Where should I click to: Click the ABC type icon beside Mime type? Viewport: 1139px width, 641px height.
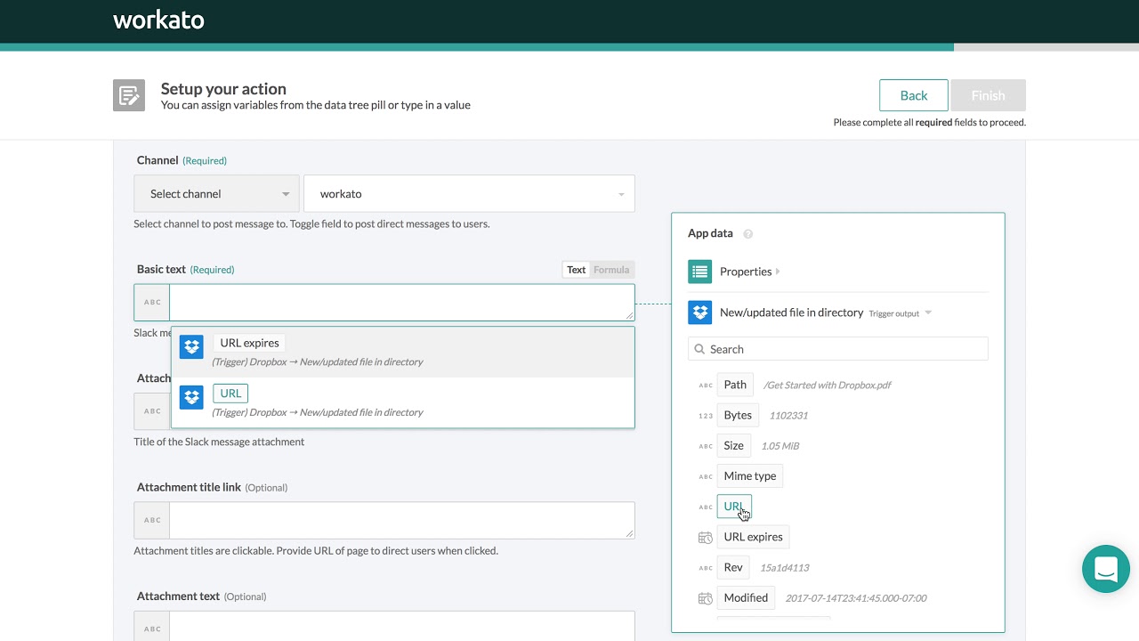pyautogui.click(x=706, y=476)
